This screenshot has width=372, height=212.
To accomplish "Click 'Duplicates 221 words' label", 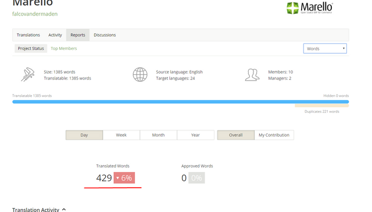I will pyautogui.click(x=321, y=112).
